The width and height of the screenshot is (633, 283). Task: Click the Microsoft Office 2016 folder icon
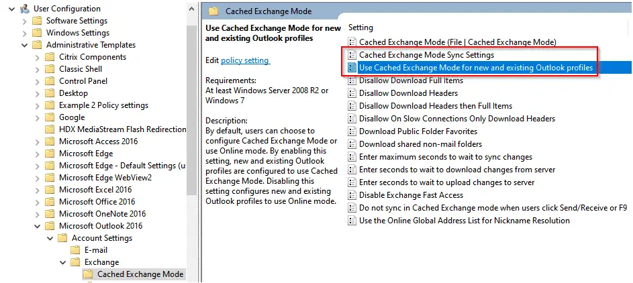pyautogui.click(x=50, y=202)
